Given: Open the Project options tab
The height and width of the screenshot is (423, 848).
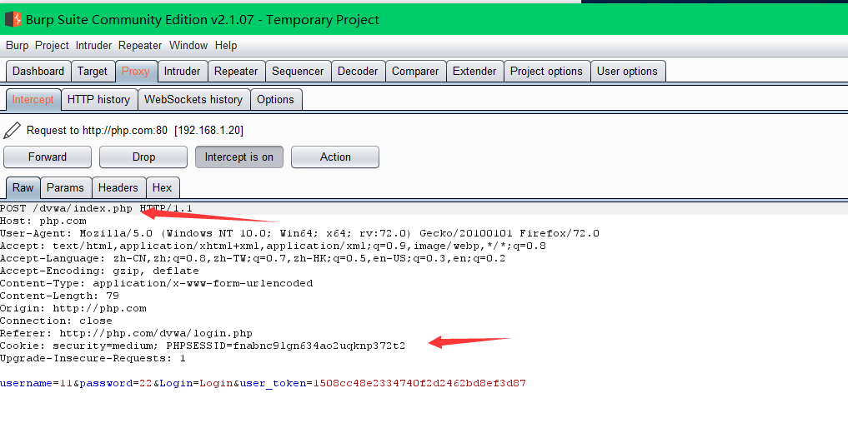Looking at the screenshot, I should [546, 72].
